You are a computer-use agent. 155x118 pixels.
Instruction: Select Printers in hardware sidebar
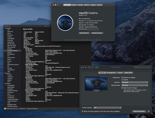[x=9, y=61]
